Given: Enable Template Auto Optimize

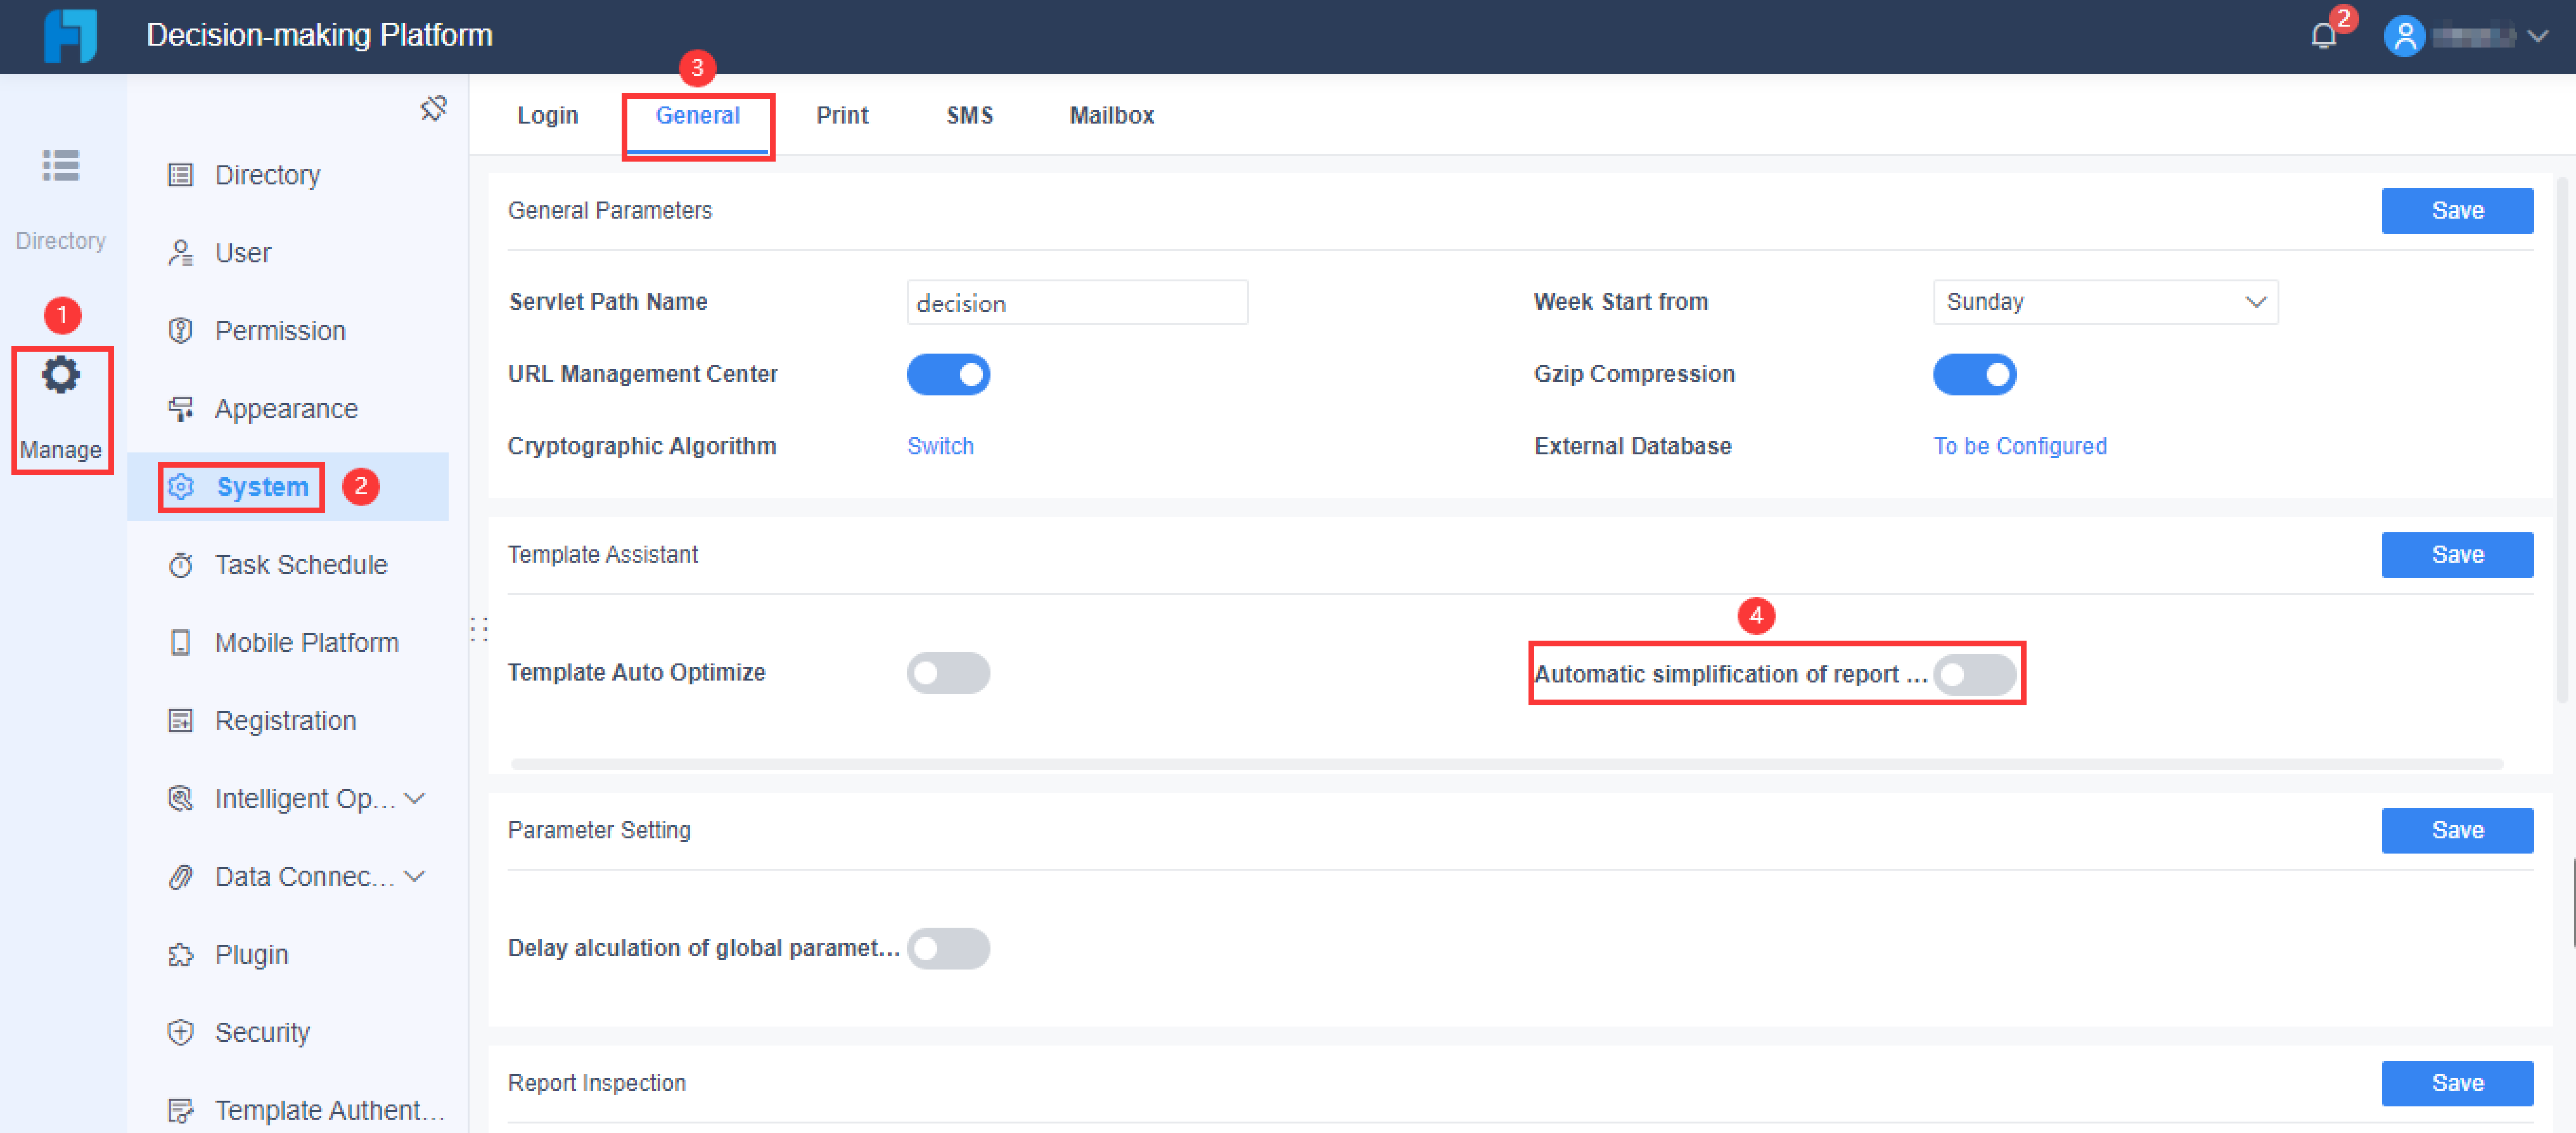Looking at the screenshot, I should (948, 673).
